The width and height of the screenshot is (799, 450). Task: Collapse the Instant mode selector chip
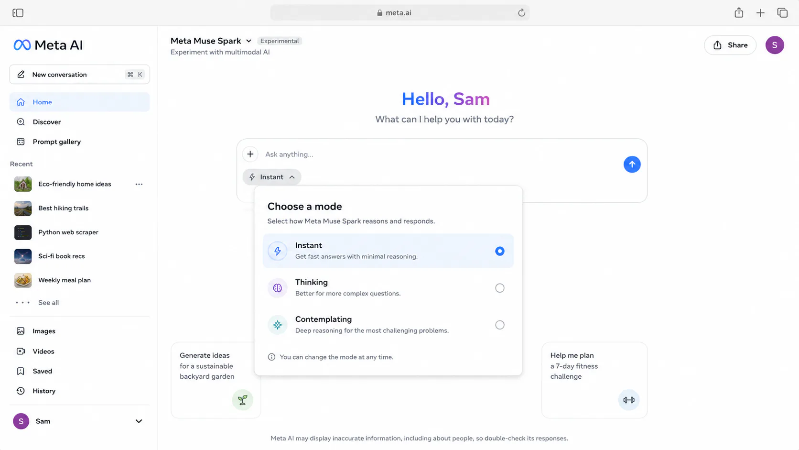[x=271, y=177]
